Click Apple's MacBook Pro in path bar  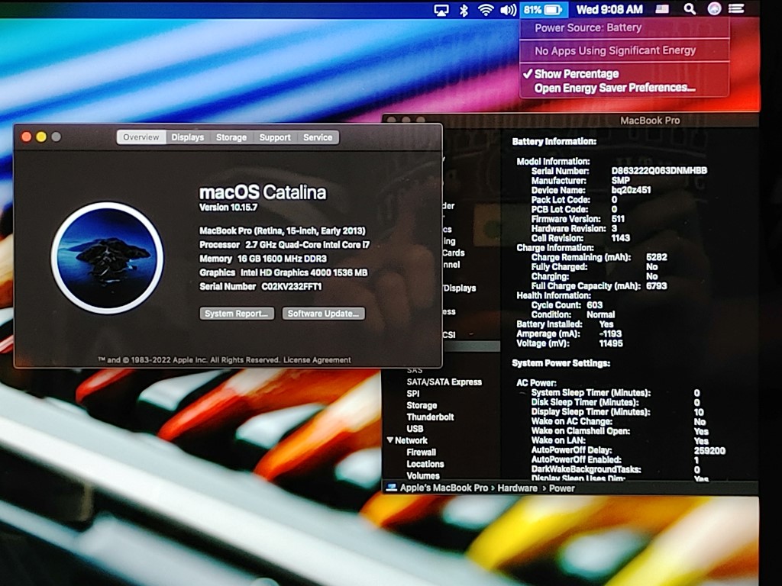point(444,488)
